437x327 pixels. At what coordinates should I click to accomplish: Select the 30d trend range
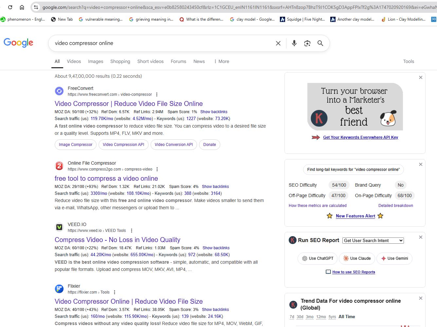[300, 317]
